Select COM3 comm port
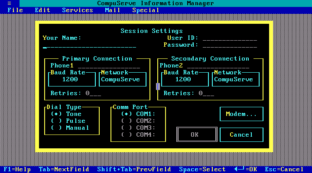The height and width of the screenshot is (173, 312). click(138, 128)
